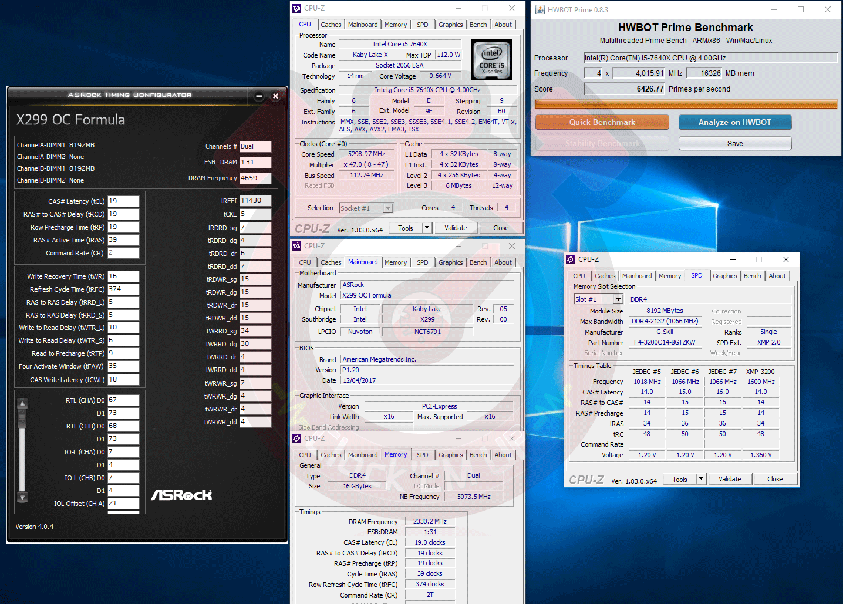Close the ASRock Timing Configurator window

[x=275, y=96]
